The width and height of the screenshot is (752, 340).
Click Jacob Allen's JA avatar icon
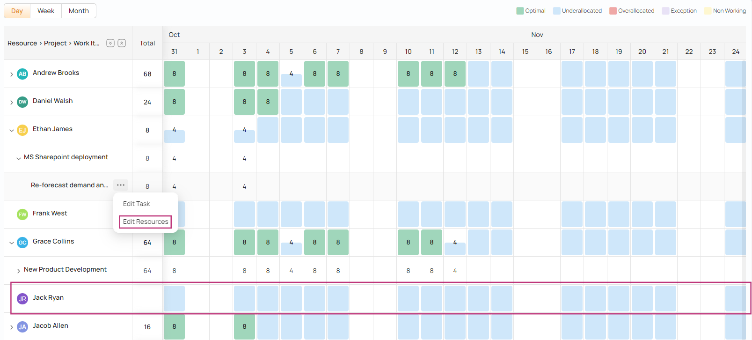point(22,327)
